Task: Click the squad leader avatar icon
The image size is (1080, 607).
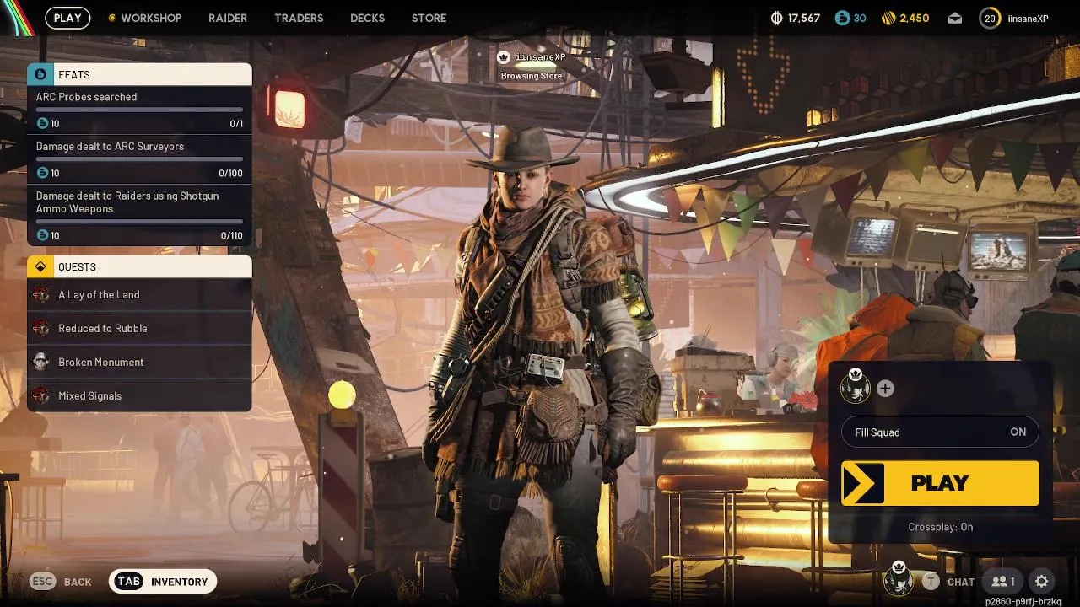Action: [x=856, y=386]
